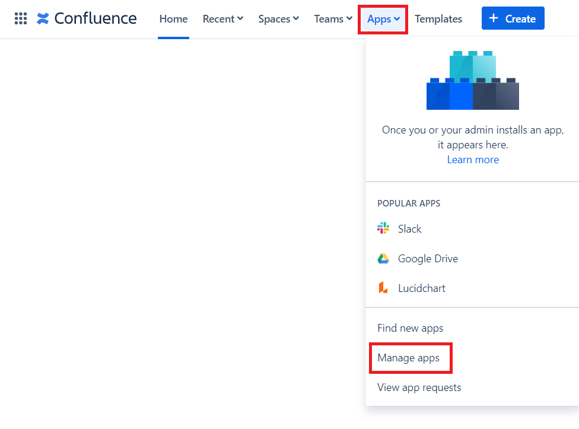Click the Slack logo icon
This screenshot has height=429, width=579.
coord(383,228)
